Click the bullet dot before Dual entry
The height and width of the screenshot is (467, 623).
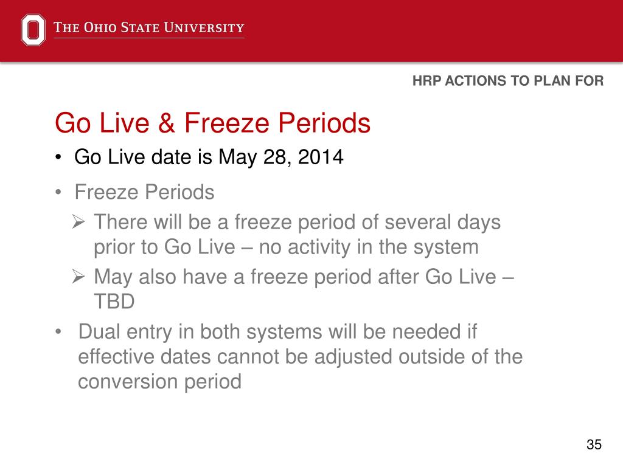[x=58, y=332]
